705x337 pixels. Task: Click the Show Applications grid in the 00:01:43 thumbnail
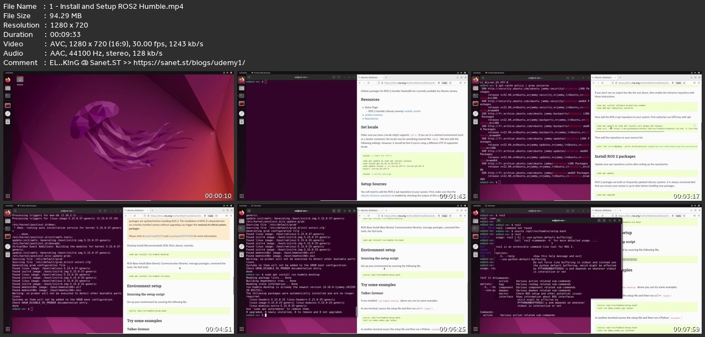[x=242, y=196]
